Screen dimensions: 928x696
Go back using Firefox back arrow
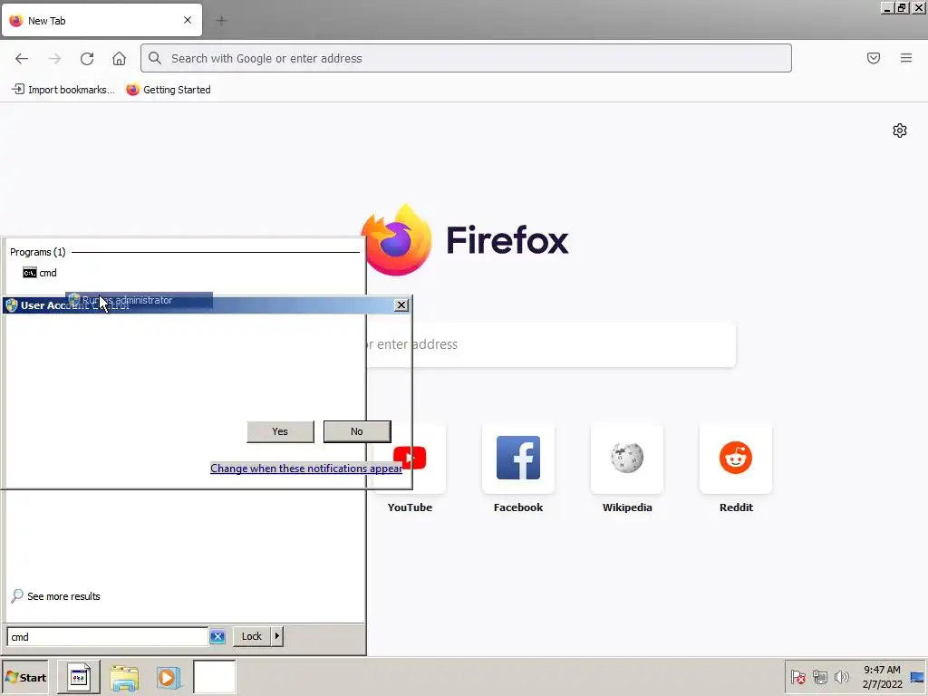coord(22,59)
